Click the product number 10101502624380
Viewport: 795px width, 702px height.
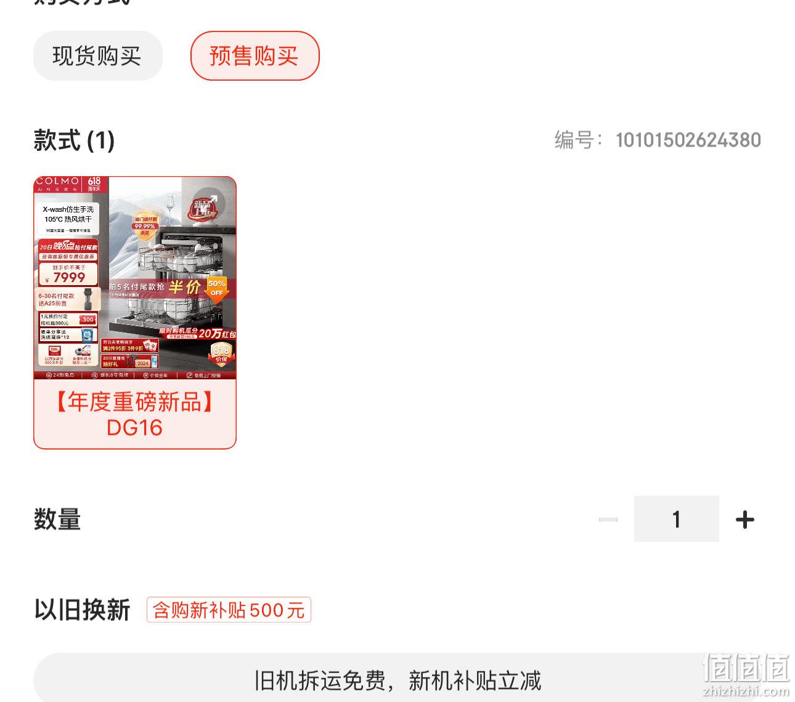tap(688, 140)
